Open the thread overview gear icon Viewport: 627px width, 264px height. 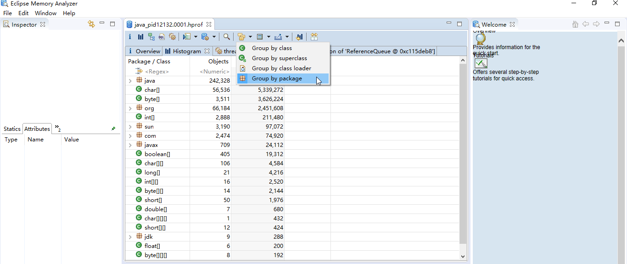pos(172,37)
